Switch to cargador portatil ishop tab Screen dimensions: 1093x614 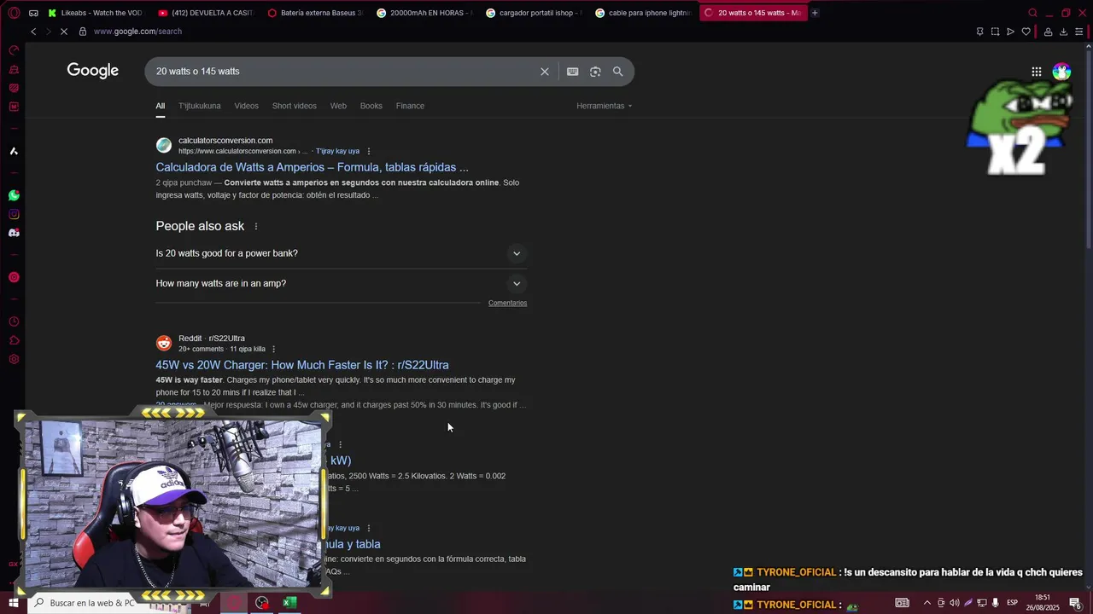point(535,13)
